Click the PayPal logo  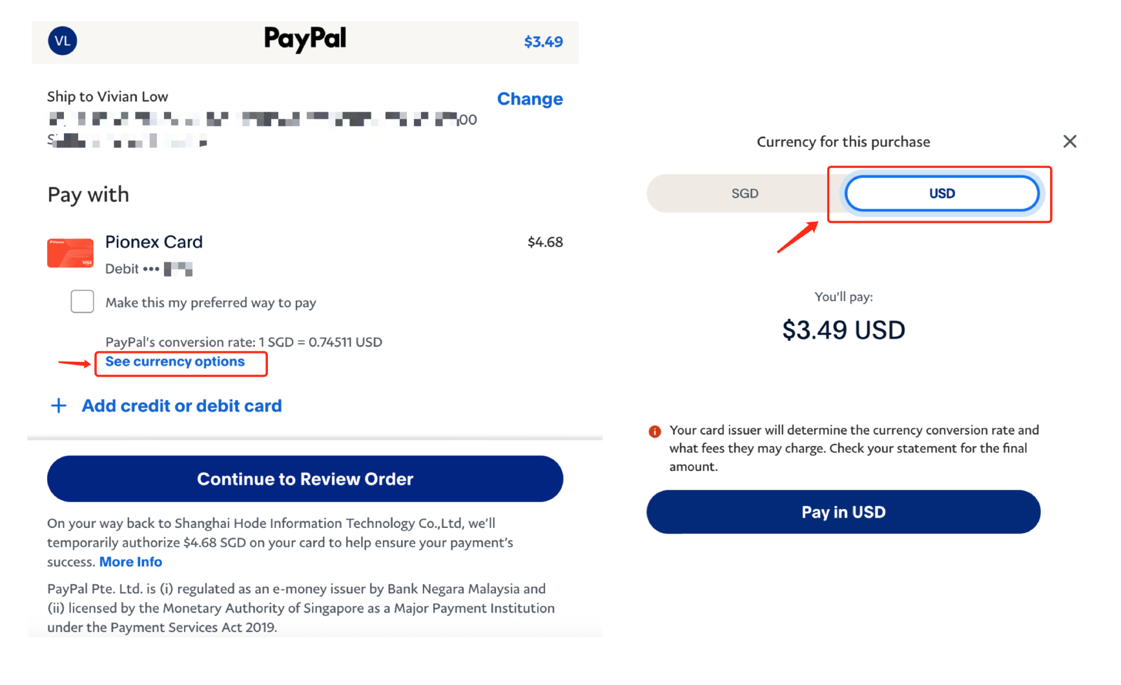[305, 40]
